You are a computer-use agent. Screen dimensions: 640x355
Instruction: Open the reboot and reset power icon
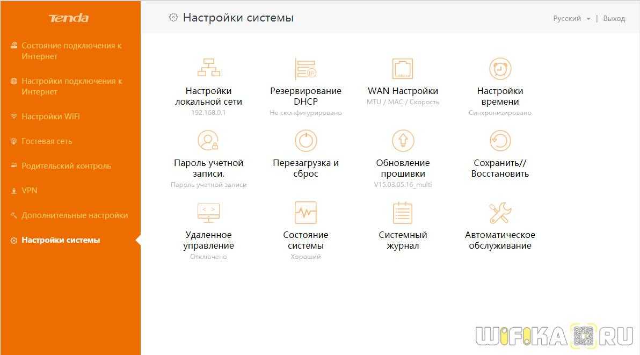pos(306,140)
